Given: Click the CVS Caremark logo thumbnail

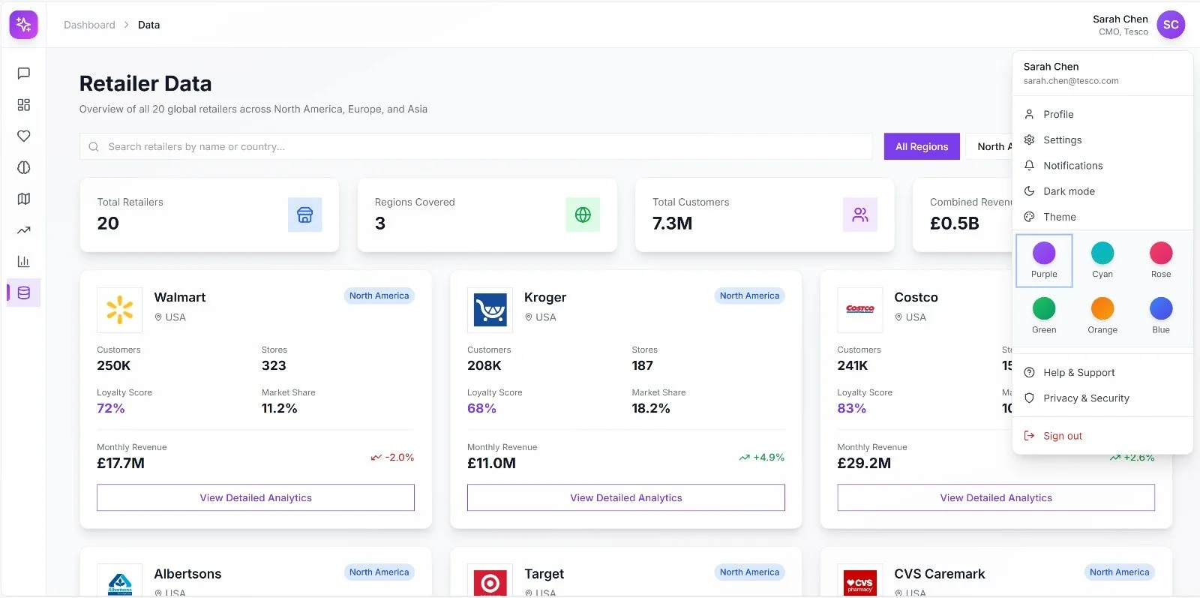Looking at the screenshot, I should pos(860,581).
